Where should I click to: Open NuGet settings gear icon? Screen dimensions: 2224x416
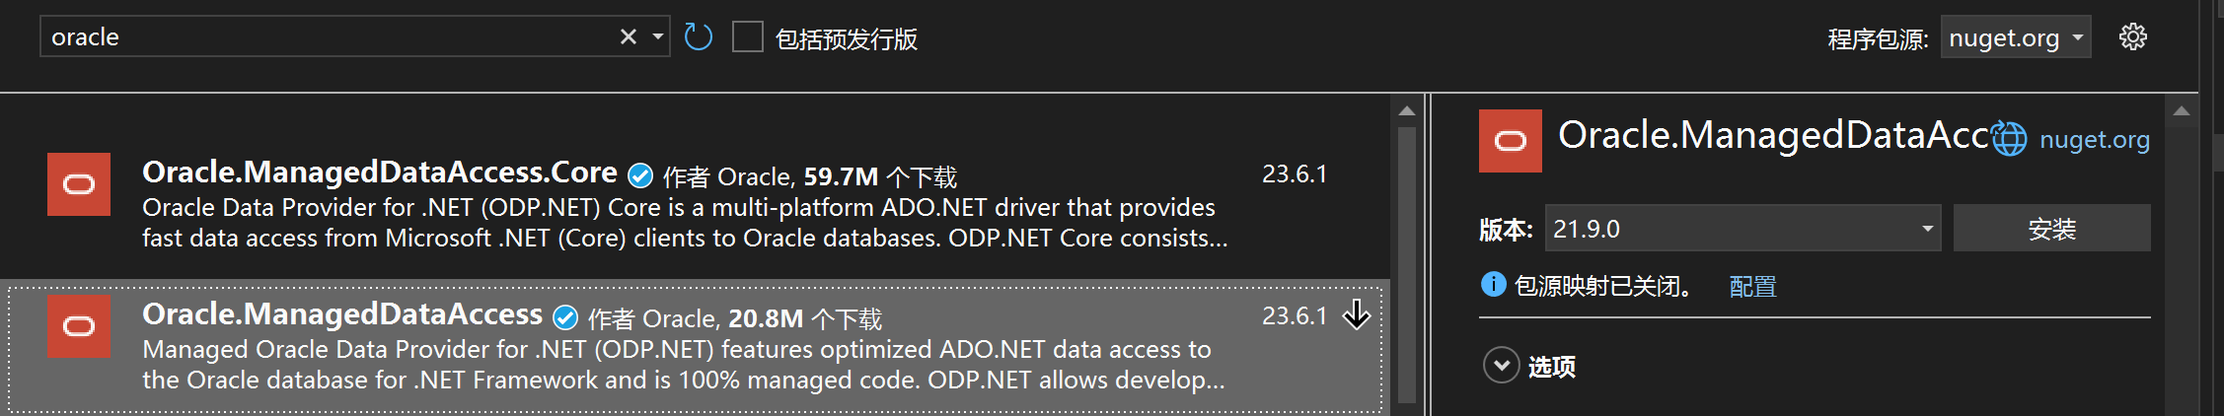[x=2132, y=37]
